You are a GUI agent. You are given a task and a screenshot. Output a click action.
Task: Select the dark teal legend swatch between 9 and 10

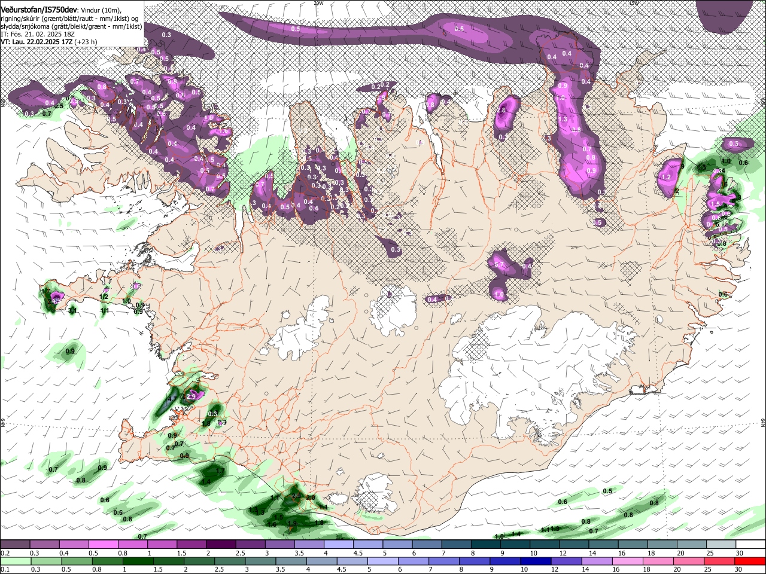click(x=515, y=545)
